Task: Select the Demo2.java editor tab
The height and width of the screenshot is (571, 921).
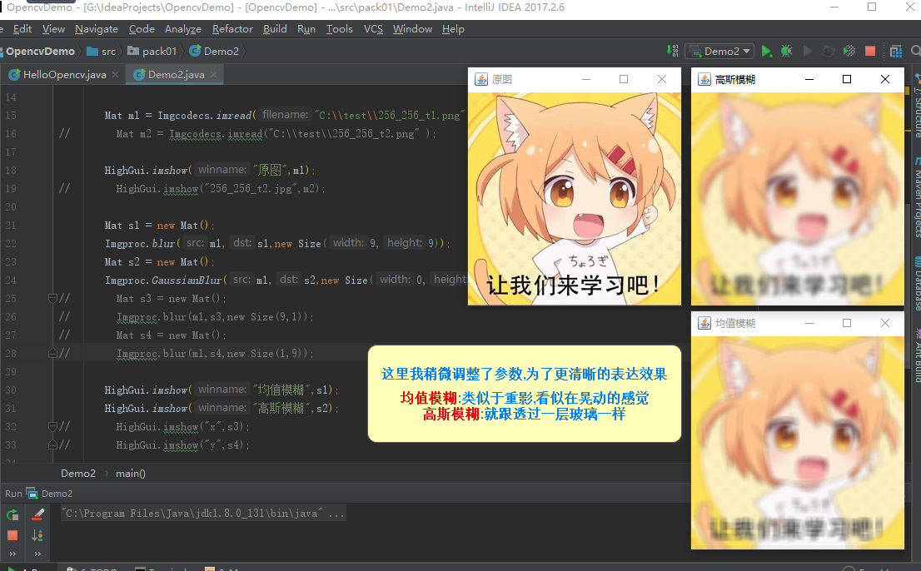Action: [175, 75]
